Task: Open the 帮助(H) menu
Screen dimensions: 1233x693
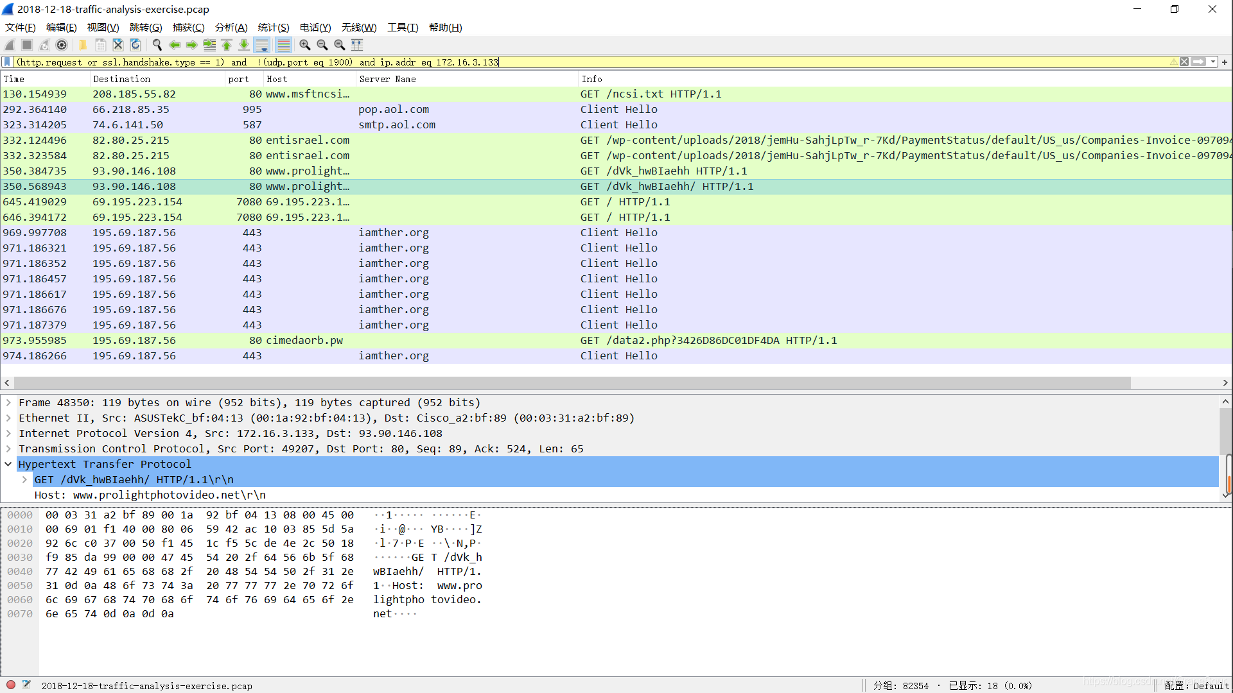Action: (445, 28)
